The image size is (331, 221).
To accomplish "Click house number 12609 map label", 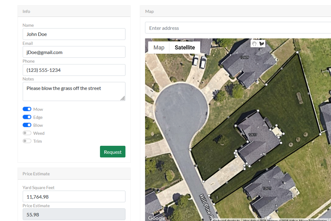I will (x=244, y=57).
